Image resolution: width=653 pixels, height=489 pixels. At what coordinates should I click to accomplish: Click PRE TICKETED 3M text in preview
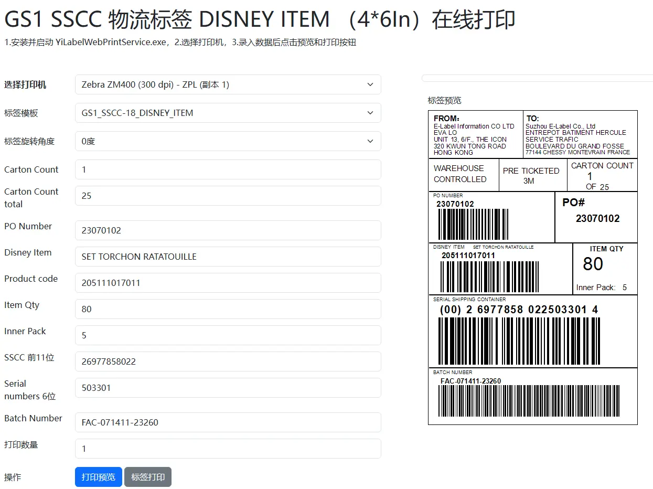click(531, 176)
